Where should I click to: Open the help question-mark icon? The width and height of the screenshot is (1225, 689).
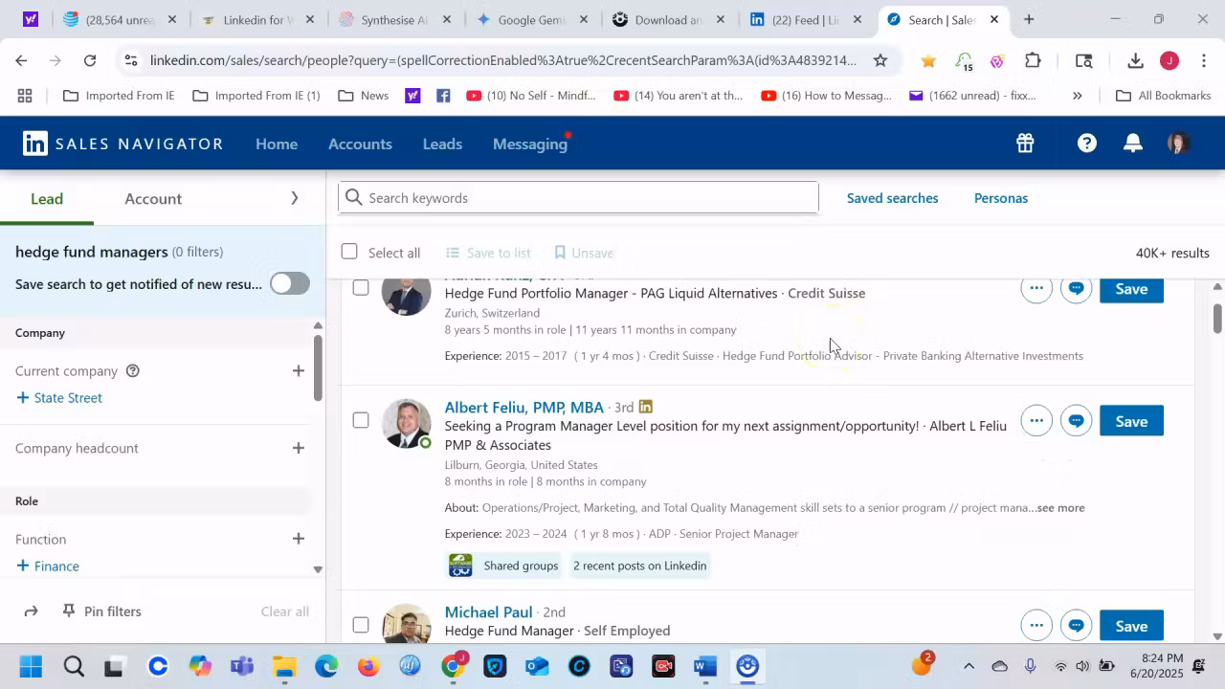(x=1086, y=143)
